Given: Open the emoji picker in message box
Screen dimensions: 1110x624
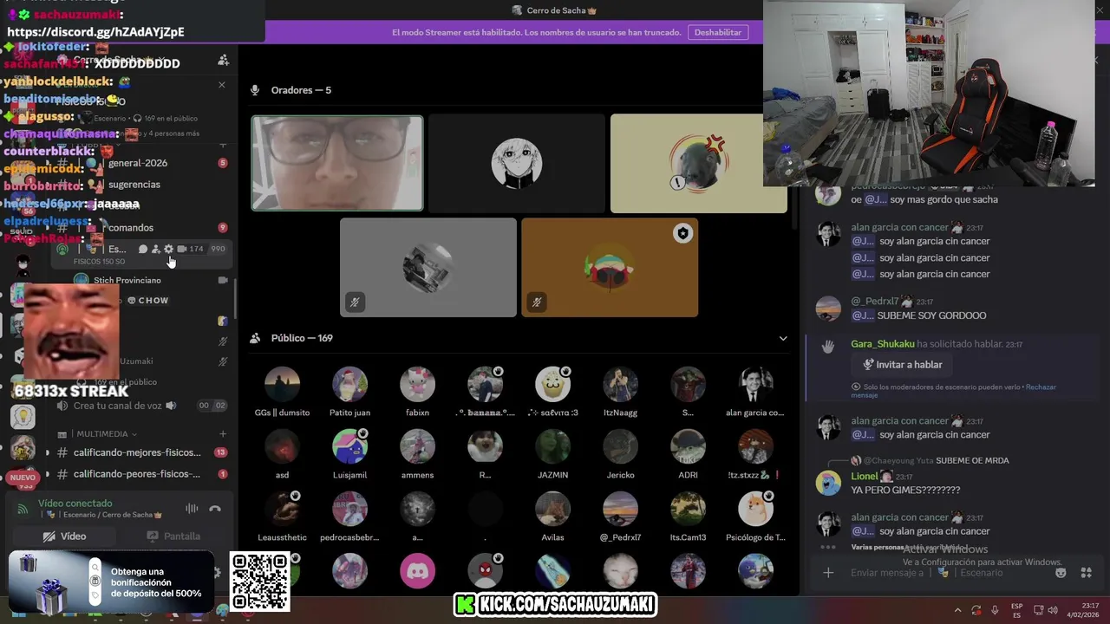Looking at the screenshot, I should point(1061,573).
